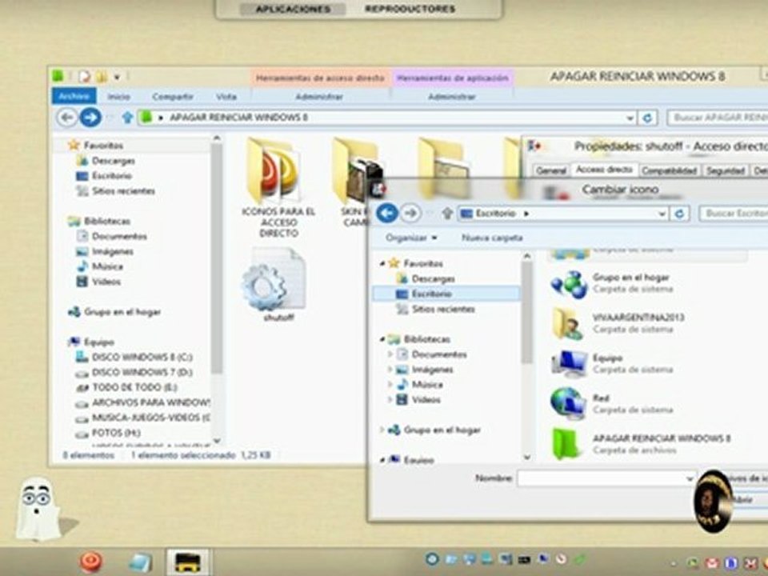The width and height of the screenshot is (768, 576).
Task: Switch to Compatibilidad tab in Propiedades
Action: tap(669, 171)
